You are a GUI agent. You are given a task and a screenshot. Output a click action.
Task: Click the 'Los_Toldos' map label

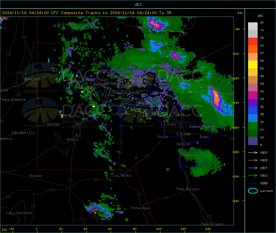pyautogui.click(x=122, y=175)
